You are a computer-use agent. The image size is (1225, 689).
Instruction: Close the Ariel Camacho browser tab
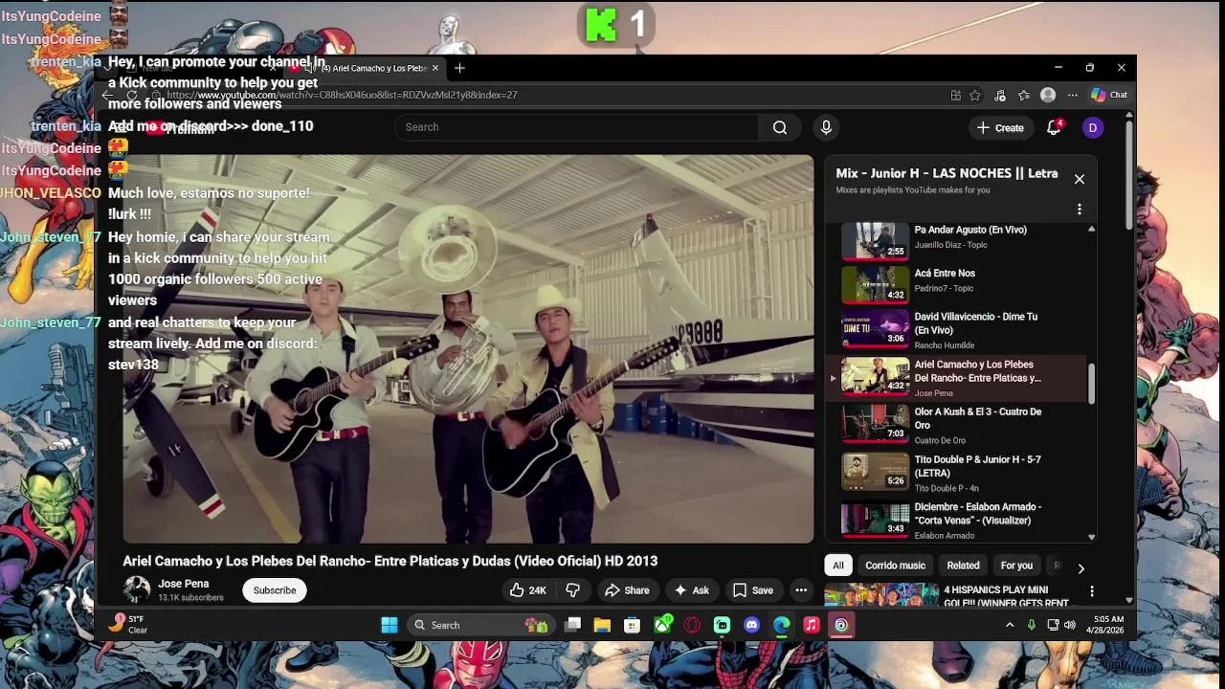pyautogui.click(x=435, y=68)
